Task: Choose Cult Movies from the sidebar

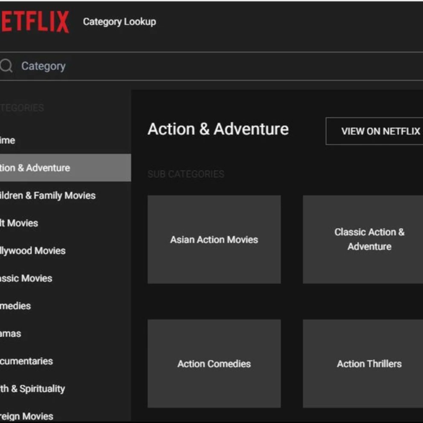Action: tap(19, 223)
